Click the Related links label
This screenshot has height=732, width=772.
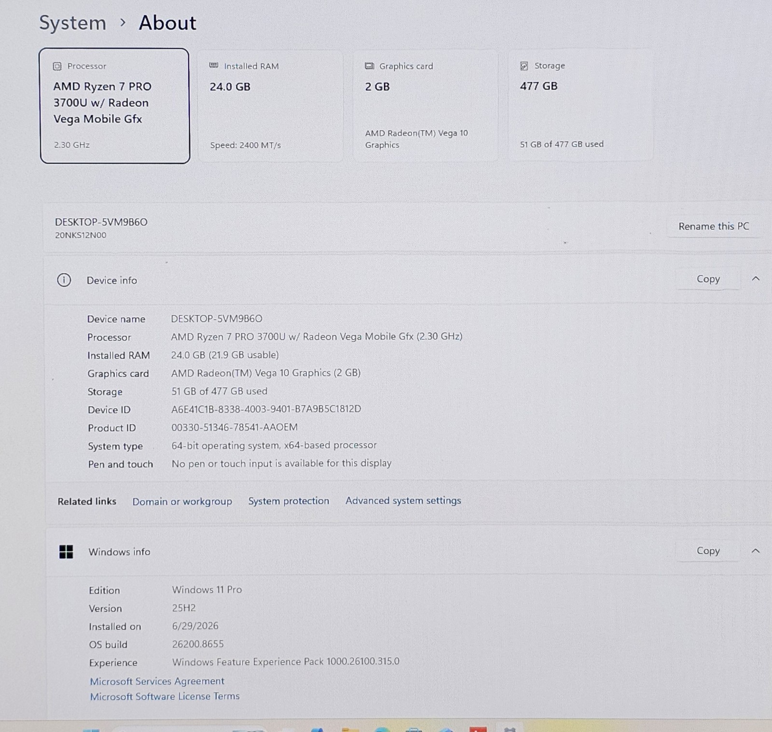[87, 502]
